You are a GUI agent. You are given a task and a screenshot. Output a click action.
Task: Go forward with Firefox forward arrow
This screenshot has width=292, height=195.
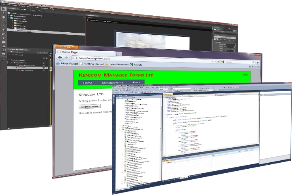[66, 58]
